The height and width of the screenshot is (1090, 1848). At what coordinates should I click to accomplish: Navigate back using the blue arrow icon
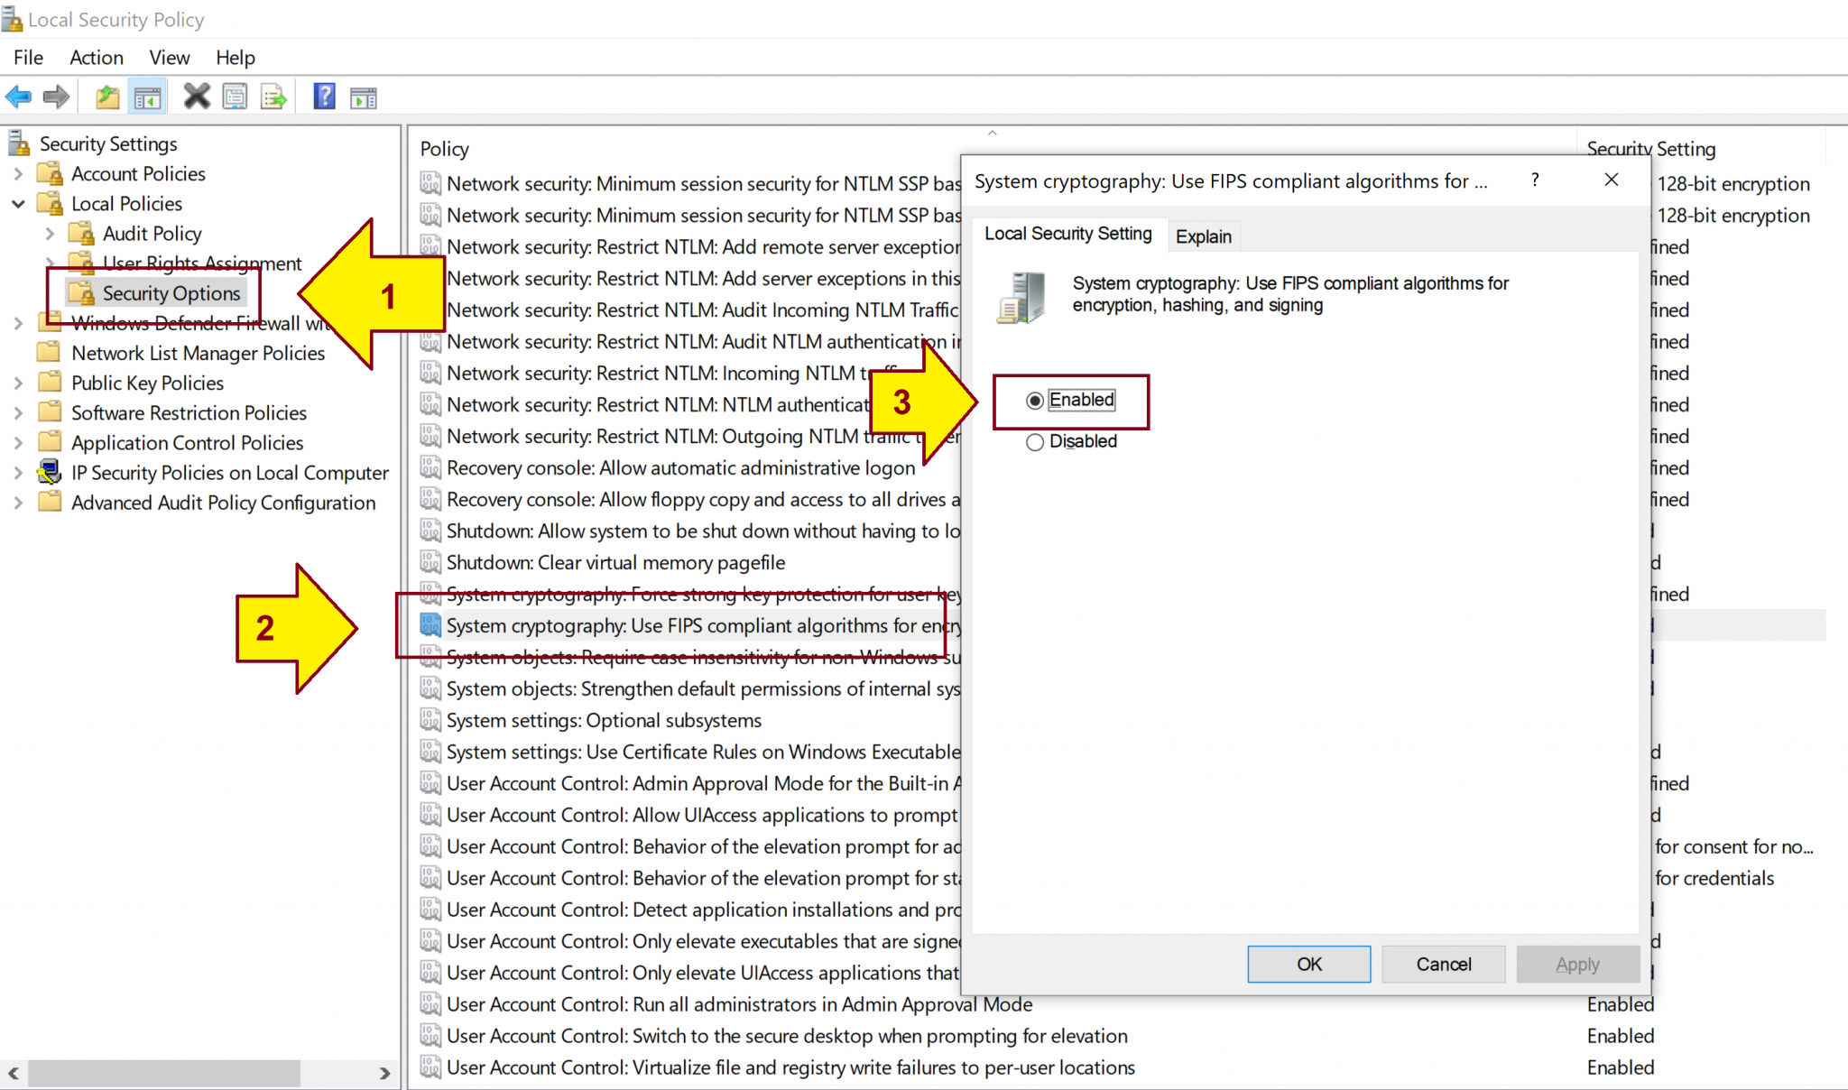click(x=18, y=97)
